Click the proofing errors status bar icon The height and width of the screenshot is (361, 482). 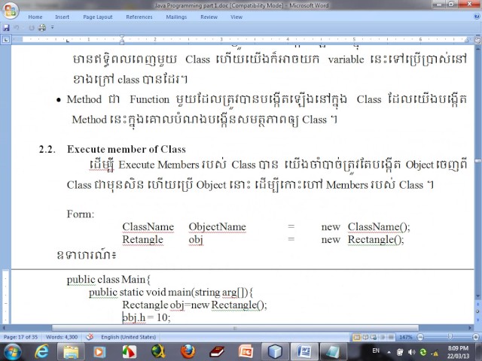tap(90, 337)
